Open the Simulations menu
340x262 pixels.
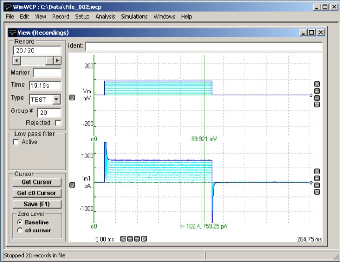click(x=134, y=17)
